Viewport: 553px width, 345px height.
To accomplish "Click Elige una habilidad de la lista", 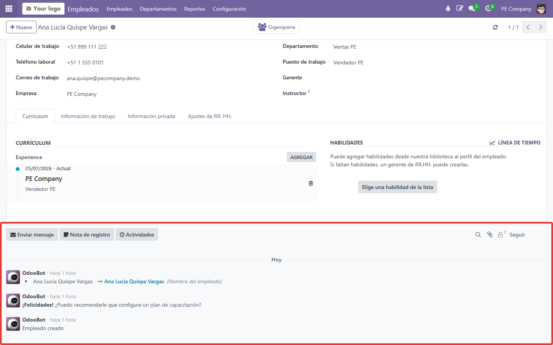I will [x=397, y=187].
